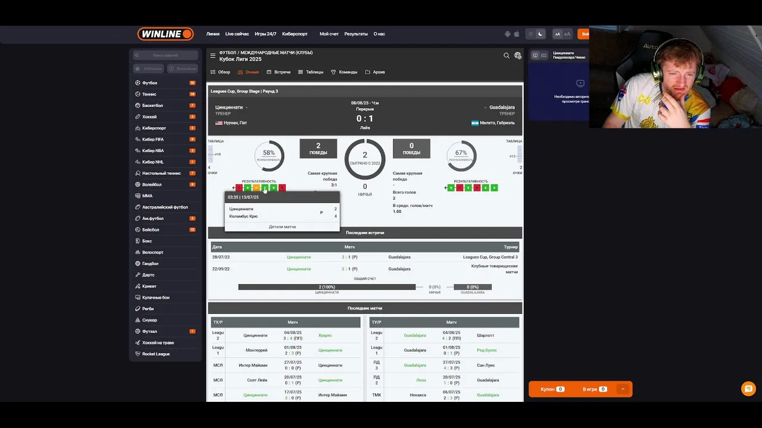Screen dimensions: 762x428
Task: Open the Теннис sport in sidebar
Action: point(165,94)
